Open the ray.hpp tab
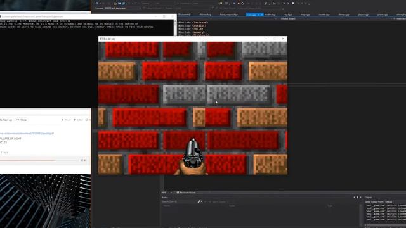Viewport: 406px width, 228px height. click(x=288, y=15)
